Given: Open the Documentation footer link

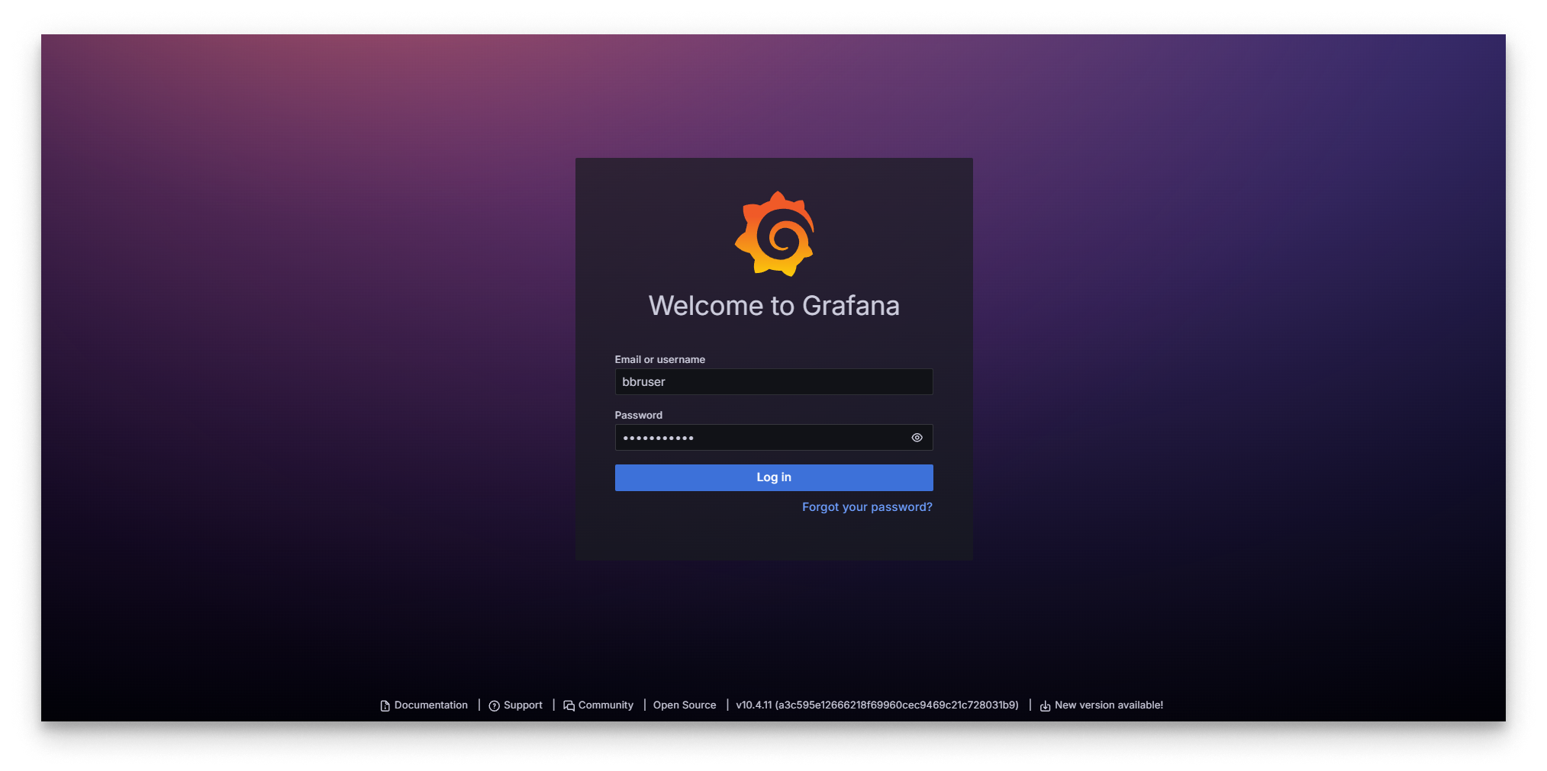Looking at the screenshot, I should tap(430, 705).
